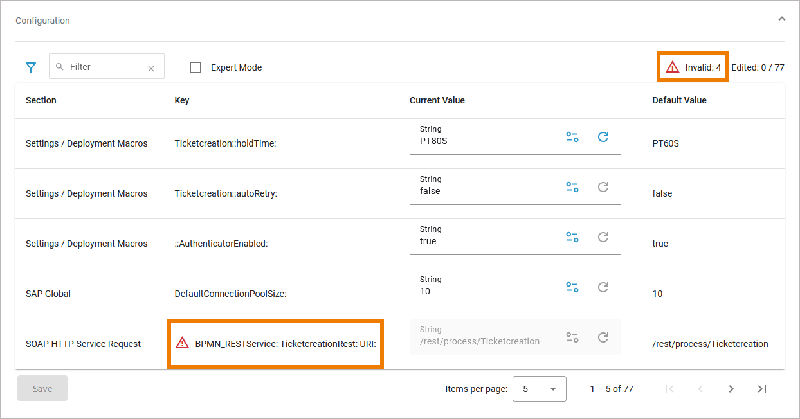The width and height of the screenshot is (800, 419).
Task: Clear the Filter field with X icon
Action: pyautogui.click(x=151, y=68)
